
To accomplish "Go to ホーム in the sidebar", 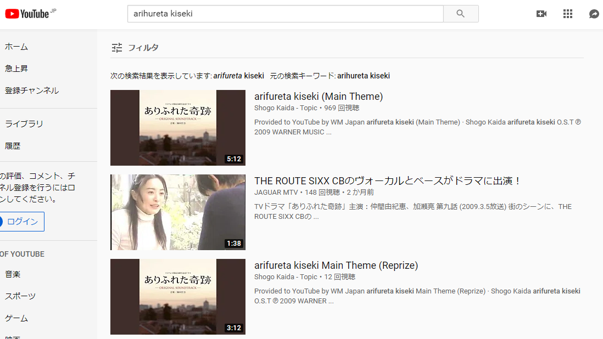I will click(x=16, y=47).
